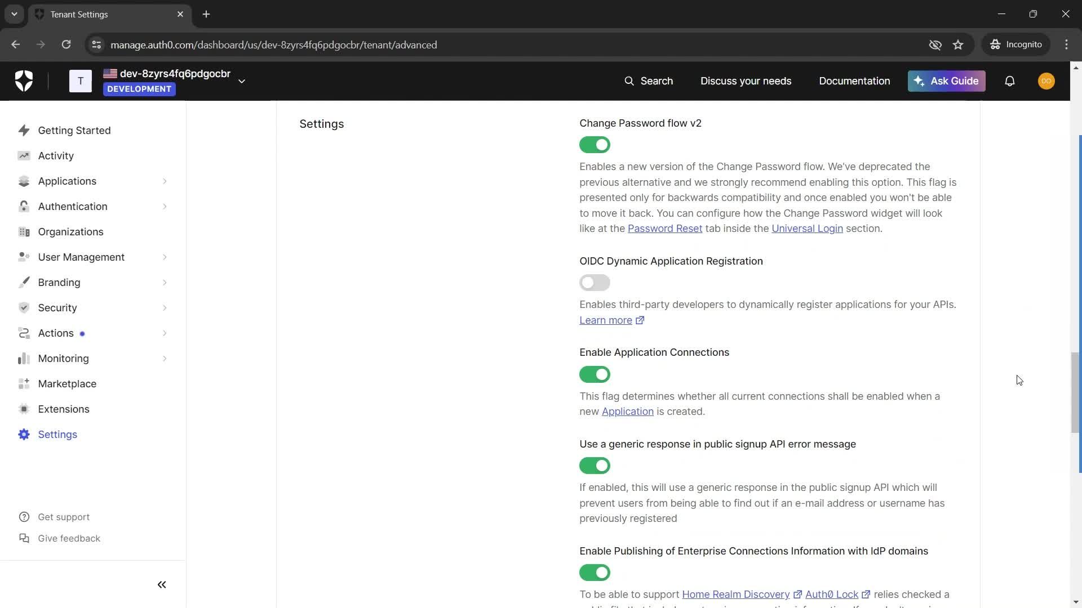Viewport: 1082px width, 608px height.
Task: Click the Ask Guide button
Action: click(x=946, y=81)
